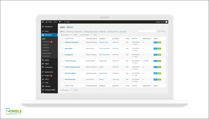The image size is (209, 119).
Task: Click the Comments icon in sidebar
Action: pos(43,67)
